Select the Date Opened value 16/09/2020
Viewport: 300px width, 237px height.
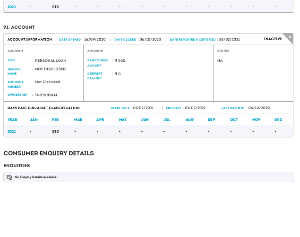95,40
